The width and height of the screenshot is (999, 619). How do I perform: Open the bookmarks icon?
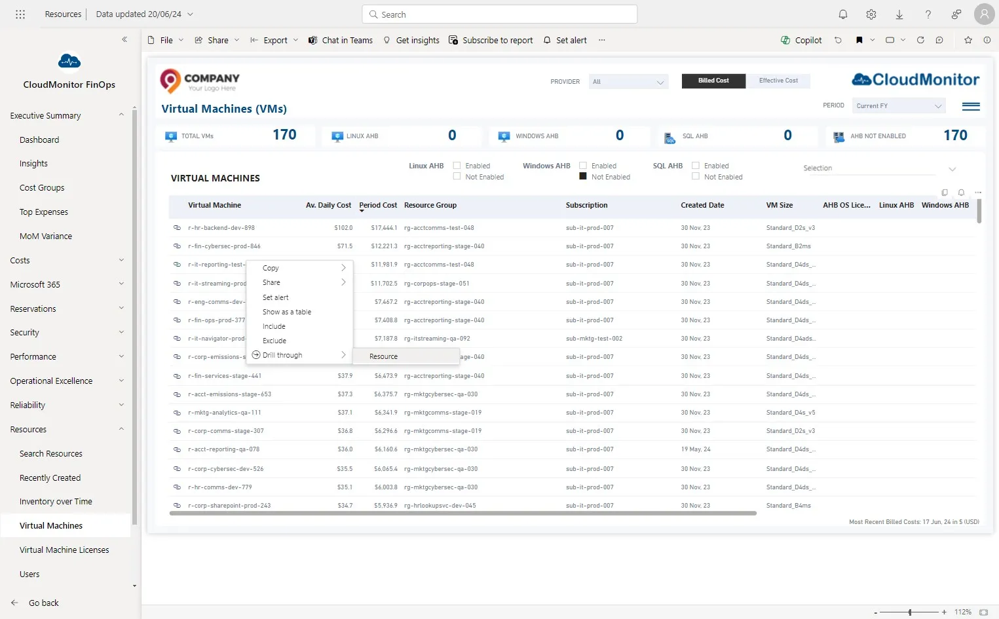859,40
